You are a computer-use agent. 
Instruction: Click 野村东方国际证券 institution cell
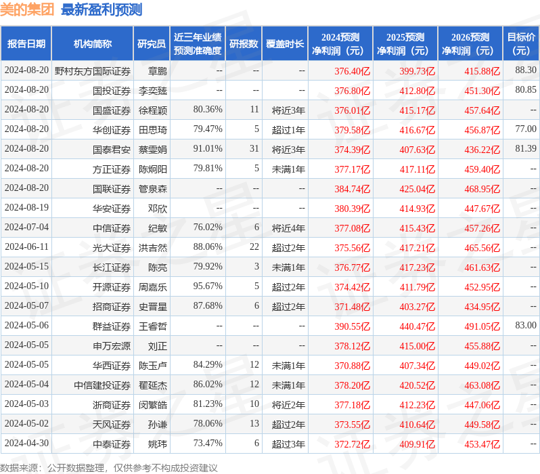pos(93,71)
